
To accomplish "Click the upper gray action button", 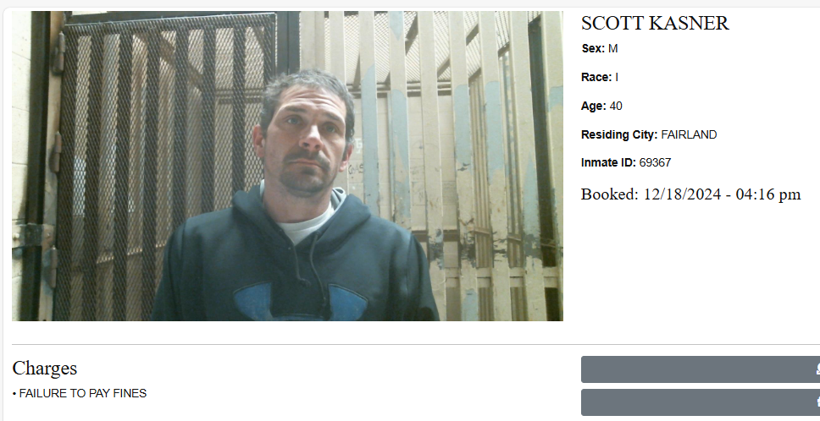I will pos(701,369).
